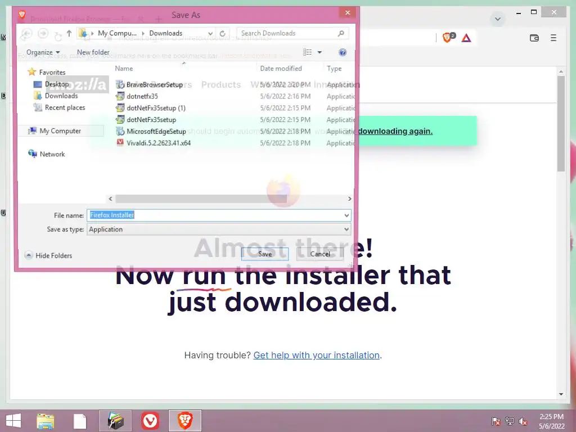This screenshot has height=432, width=576.
Task: Open the Windows Start button
Action: click(x=13, y=421)
